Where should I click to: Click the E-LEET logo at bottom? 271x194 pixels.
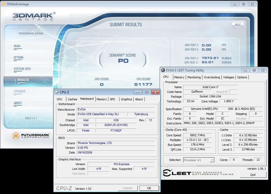(x=176, y=173)
